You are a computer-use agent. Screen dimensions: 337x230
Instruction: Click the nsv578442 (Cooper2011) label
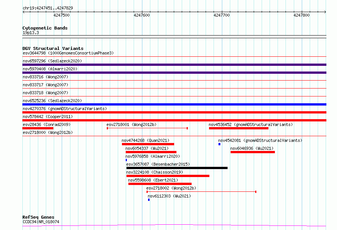pyautogui.click(x=48, y=117)
